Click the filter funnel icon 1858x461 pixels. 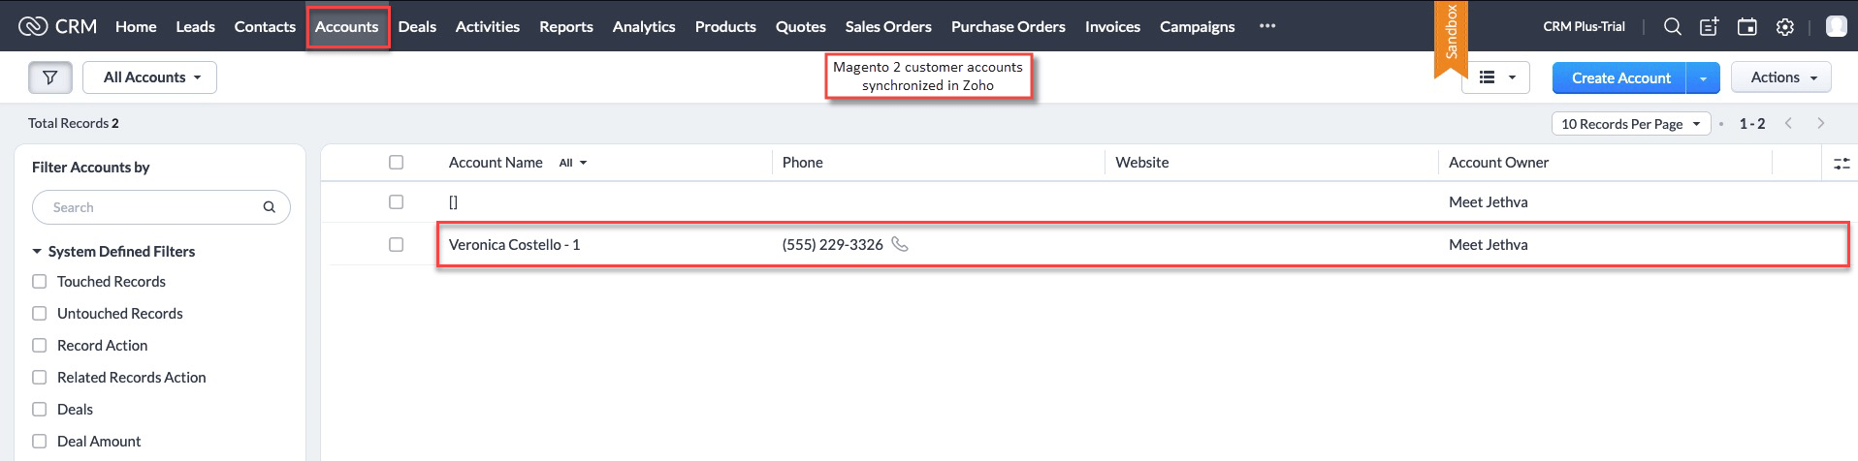[x=49, y=77]
